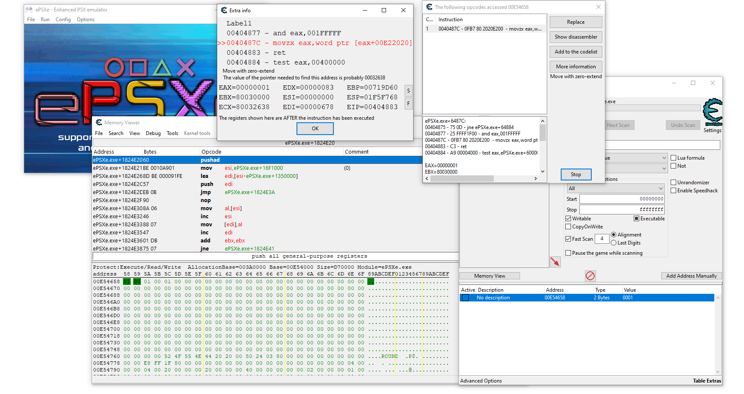
Task: Close the opcodes accessed window
Action: [x=598, y=7]
